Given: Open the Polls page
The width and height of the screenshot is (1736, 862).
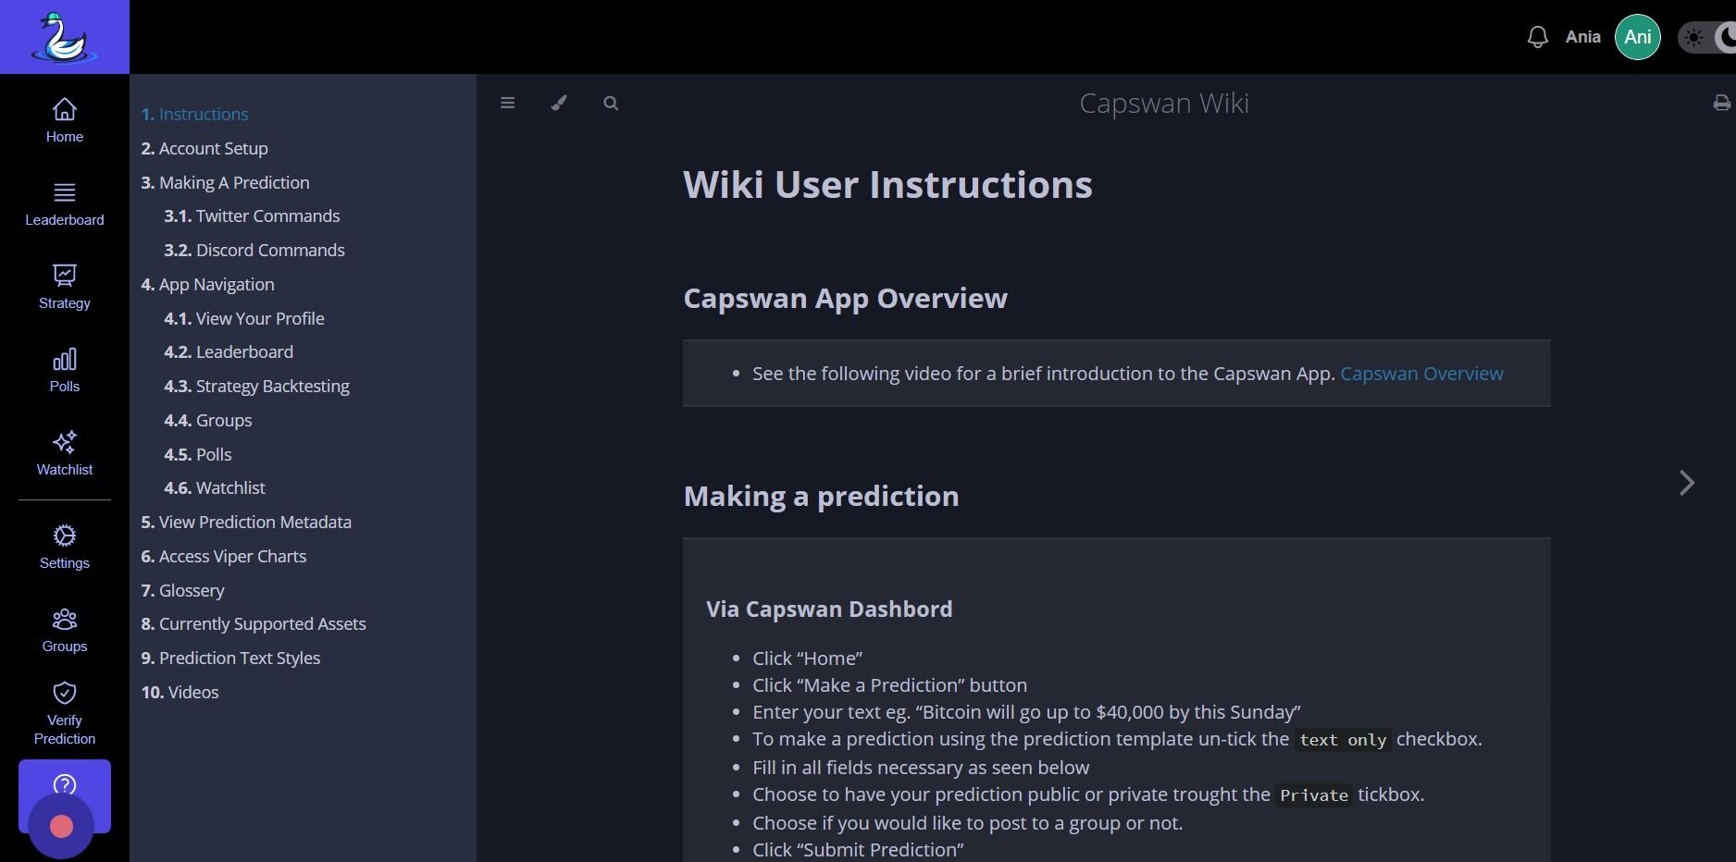Looking at the screenshot, I should (x=65, y=370).
